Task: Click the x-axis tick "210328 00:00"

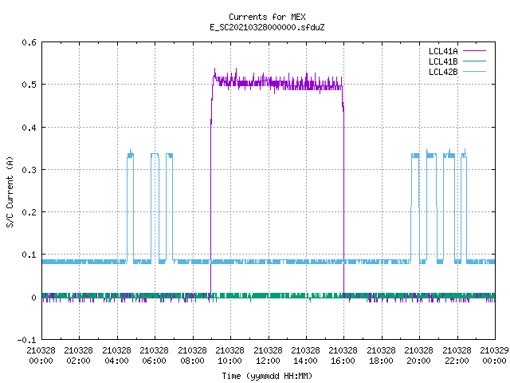Action: 41,356
